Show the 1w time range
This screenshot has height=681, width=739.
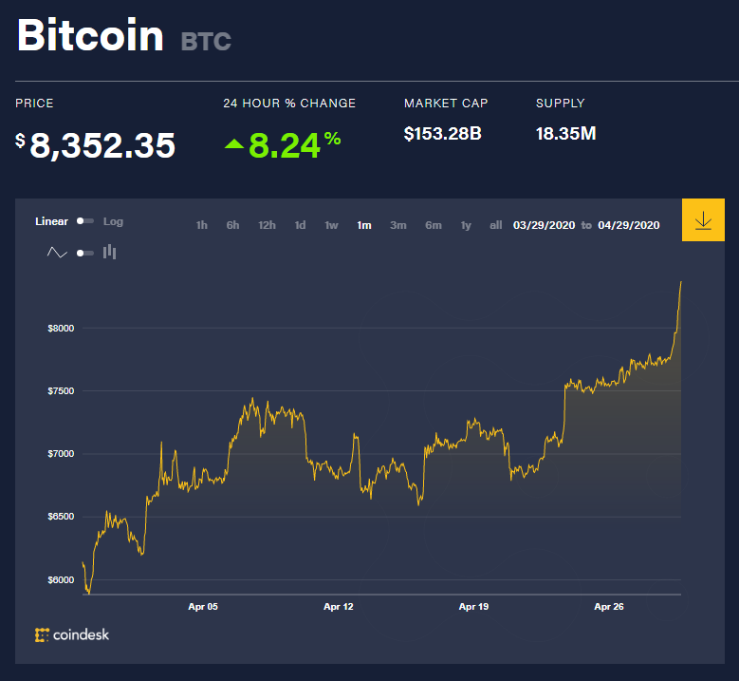coord(331,225)
